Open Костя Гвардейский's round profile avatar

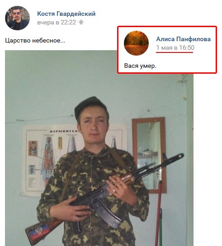pyautogui.click(x=18, y=18)
